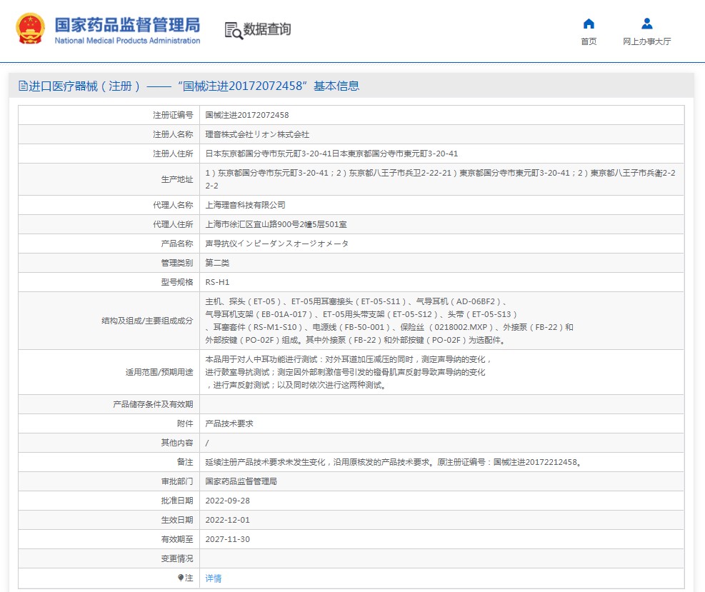Open the 详情 link
The image size is (705, 592).
(x=213, y=578)
